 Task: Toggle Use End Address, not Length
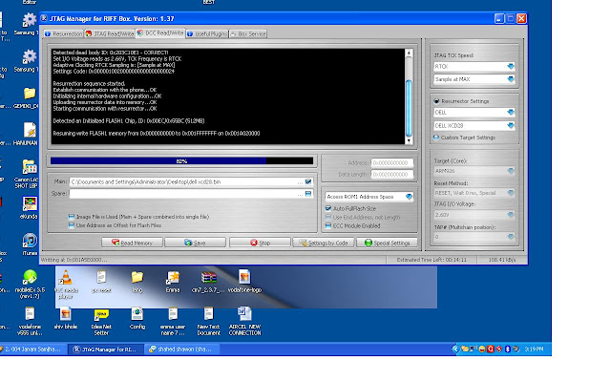pyautogui.click(x=328, y=217)
